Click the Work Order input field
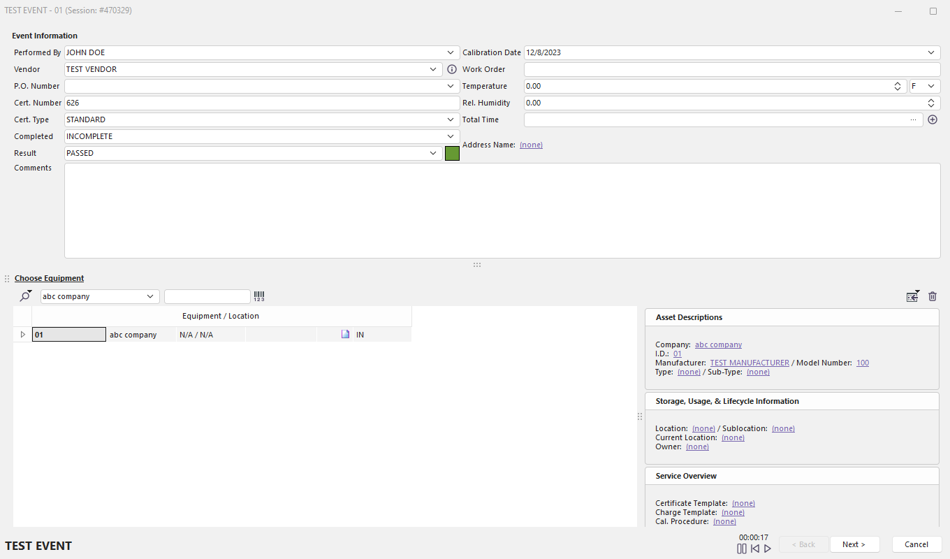The height and width of the screenshot is (559, 950). 731,69
